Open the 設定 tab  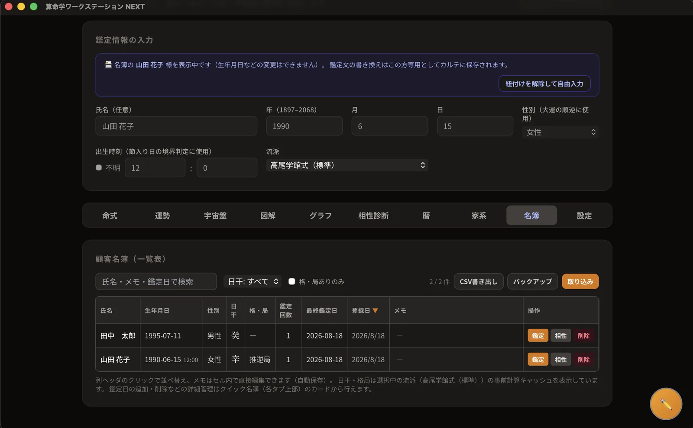coord(584,216)
